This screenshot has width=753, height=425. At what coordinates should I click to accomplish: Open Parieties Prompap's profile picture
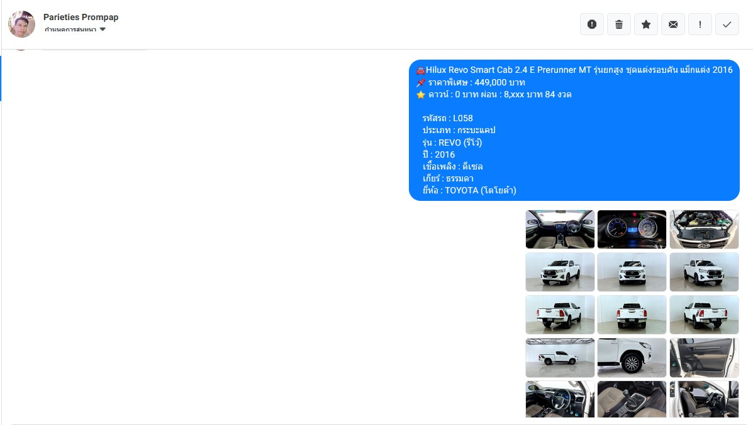(x=21, y=24)
